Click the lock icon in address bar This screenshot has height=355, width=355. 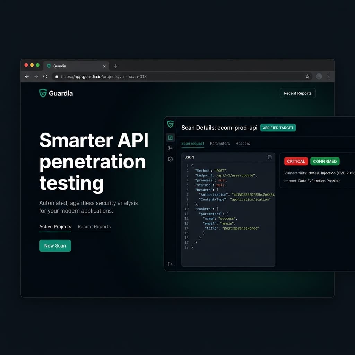tap(57, 77)
